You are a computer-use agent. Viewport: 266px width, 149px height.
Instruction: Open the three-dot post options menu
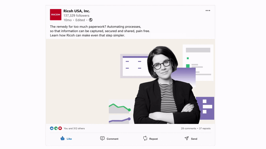click(x=208, y=10)
